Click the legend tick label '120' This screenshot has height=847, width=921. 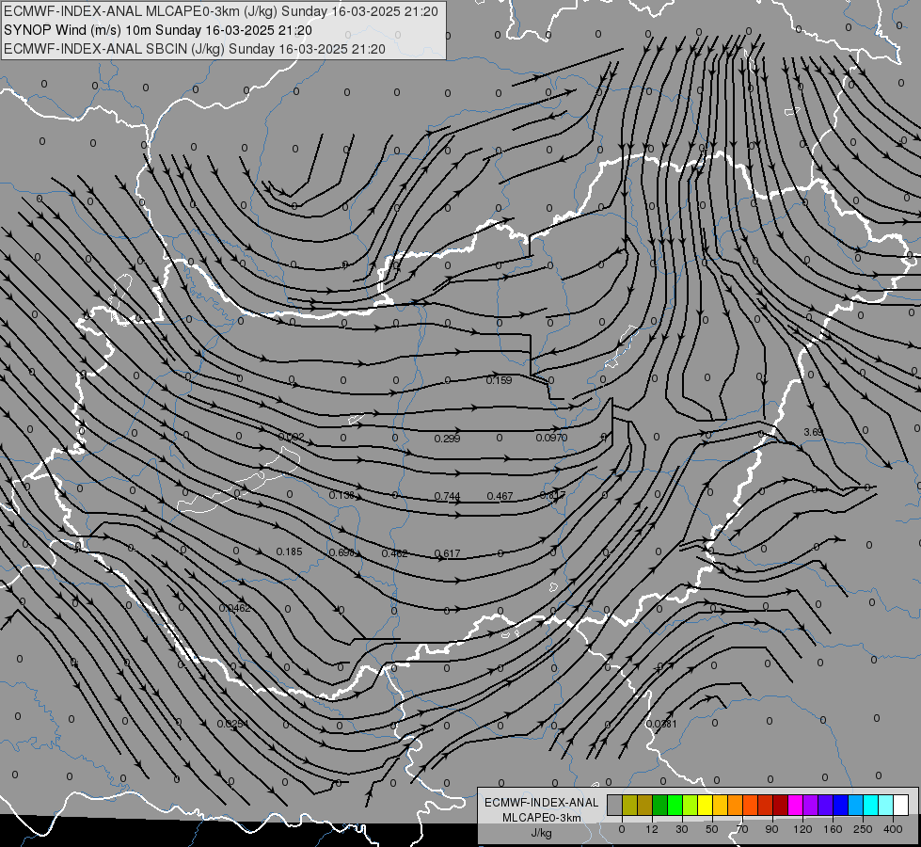pos(803,829)
